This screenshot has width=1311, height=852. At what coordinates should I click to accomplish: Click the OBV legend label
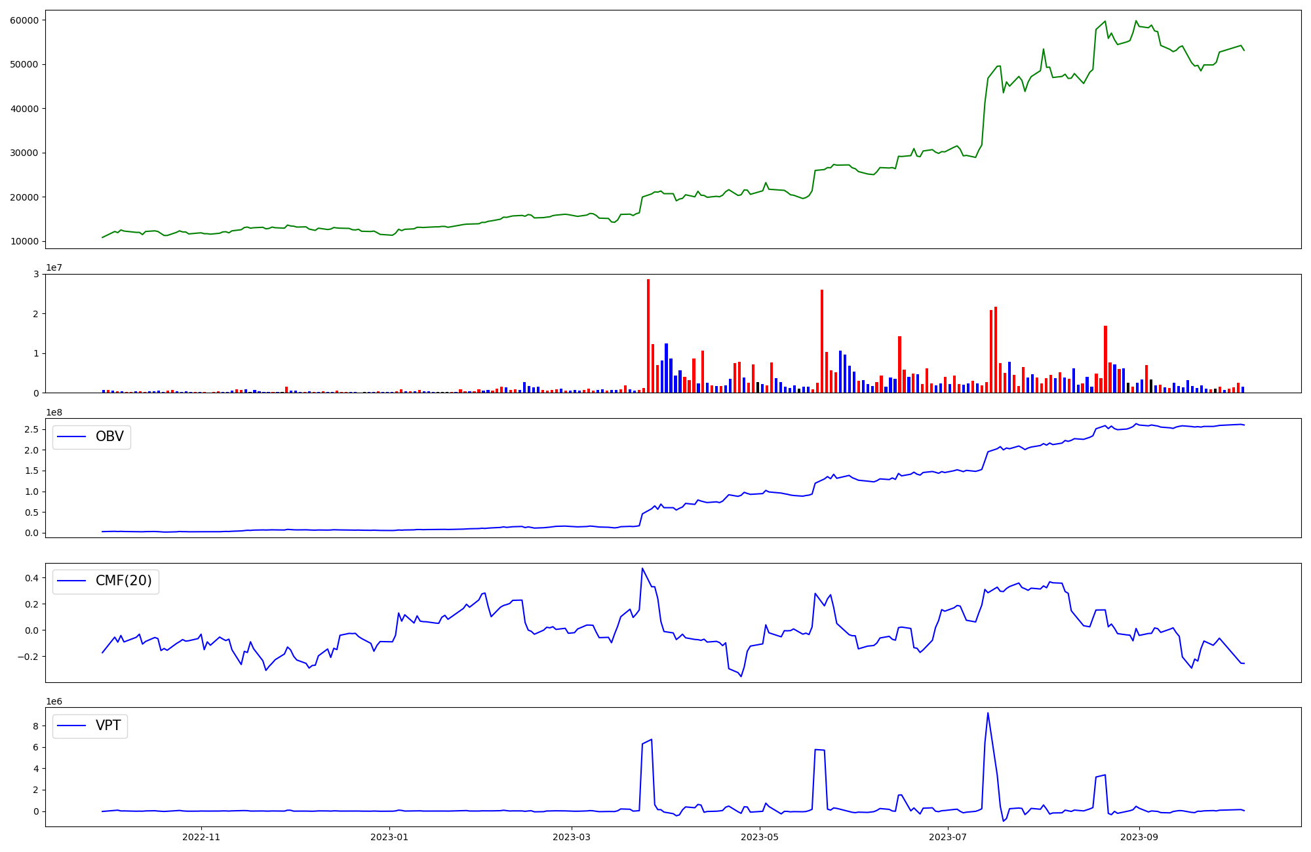point(109,436)
